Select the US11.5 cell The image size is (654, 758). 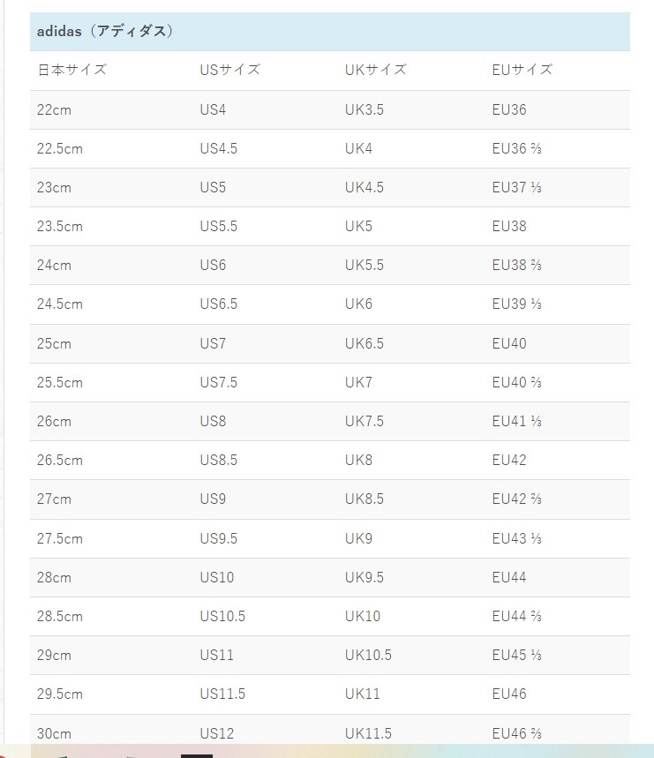pyautogui.click(x=222, y=694)
